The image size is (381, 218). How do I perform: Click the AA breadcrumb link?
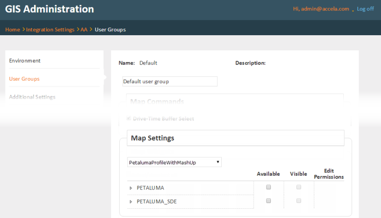pyautogui.click(x=84, y=29)
